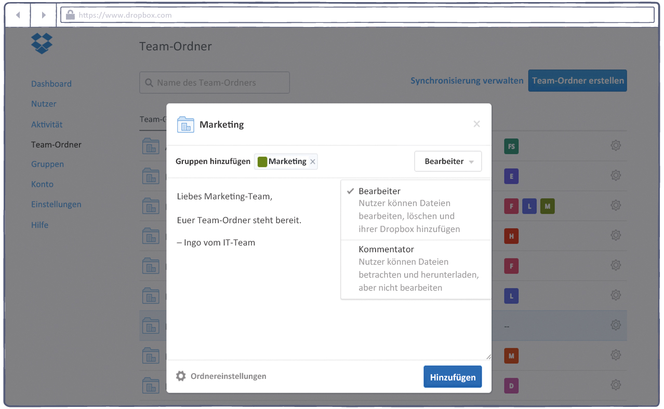Click the Marketing folder icon in dialog header
The image size is (664, 409).
185,125
